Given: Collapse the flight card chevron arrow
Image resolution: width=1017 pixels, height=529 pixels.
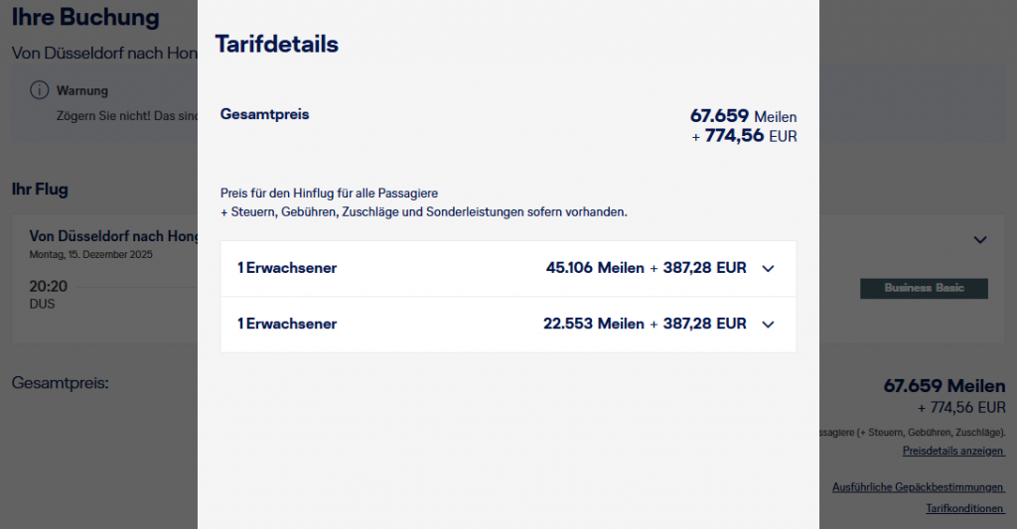Looking at the screenshot, I should 980,239.
